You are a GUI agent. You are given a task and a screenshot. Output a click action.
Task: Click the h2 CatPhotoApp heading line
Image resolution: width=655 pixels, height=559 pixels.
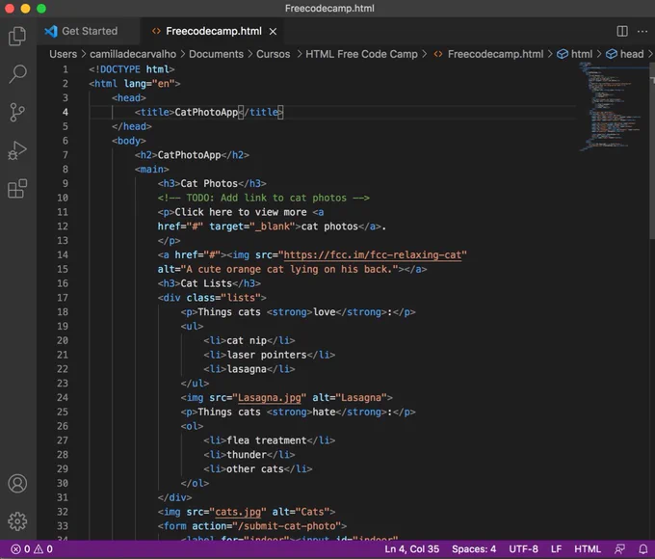192,155
